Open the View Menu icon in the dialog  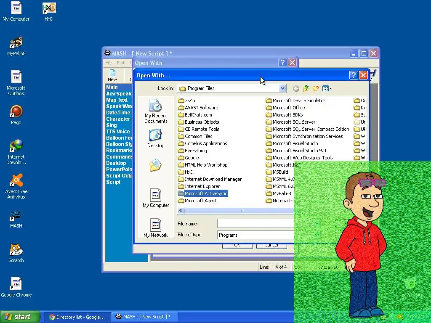pyautogui.click(x=327, y=88)
